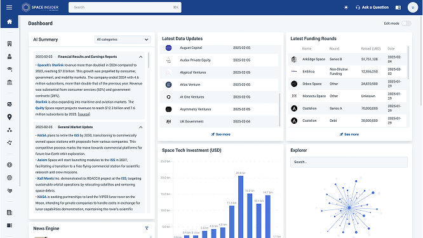The width and height of the screenshot is (423, 238).
Task: Open the All categories dropdown
Action: click(x=122, y=39)
